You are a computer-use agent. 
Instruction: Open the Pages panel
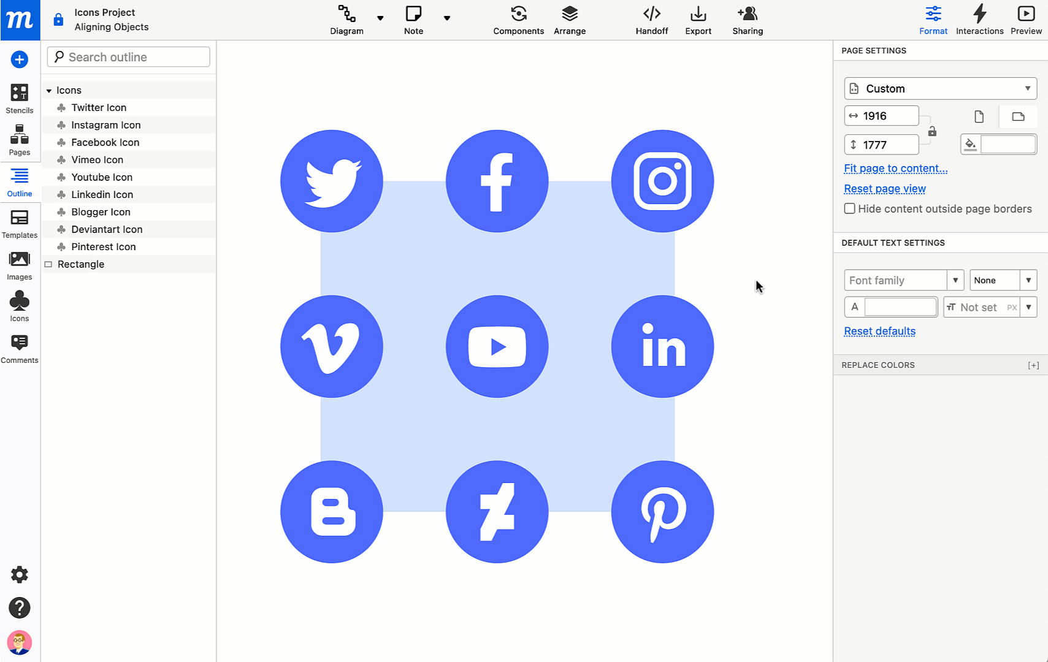pyautogui.click(x=20, y=140)
